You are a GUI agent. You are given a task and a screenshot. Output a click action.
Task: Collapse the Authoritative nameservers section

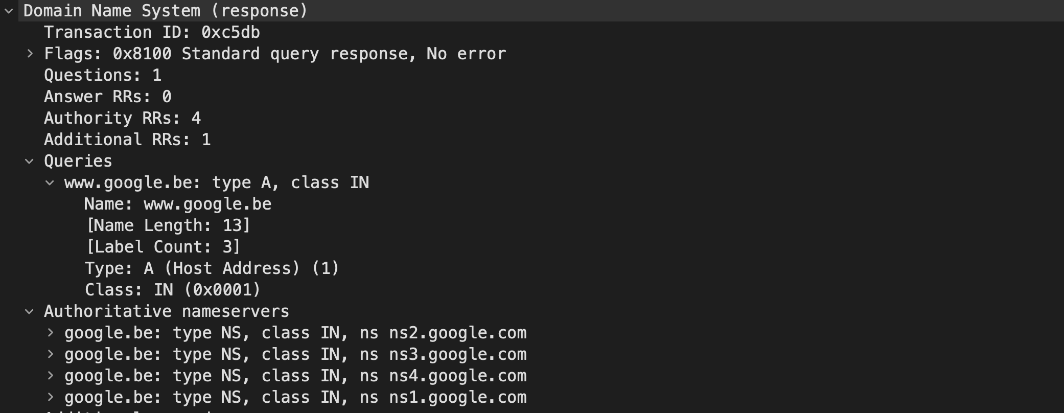(30, 311)
